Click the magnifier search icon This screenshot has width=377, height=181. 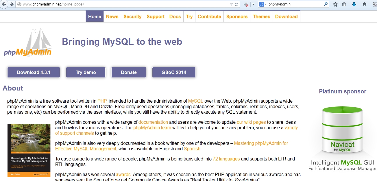[x=326, y=4]
